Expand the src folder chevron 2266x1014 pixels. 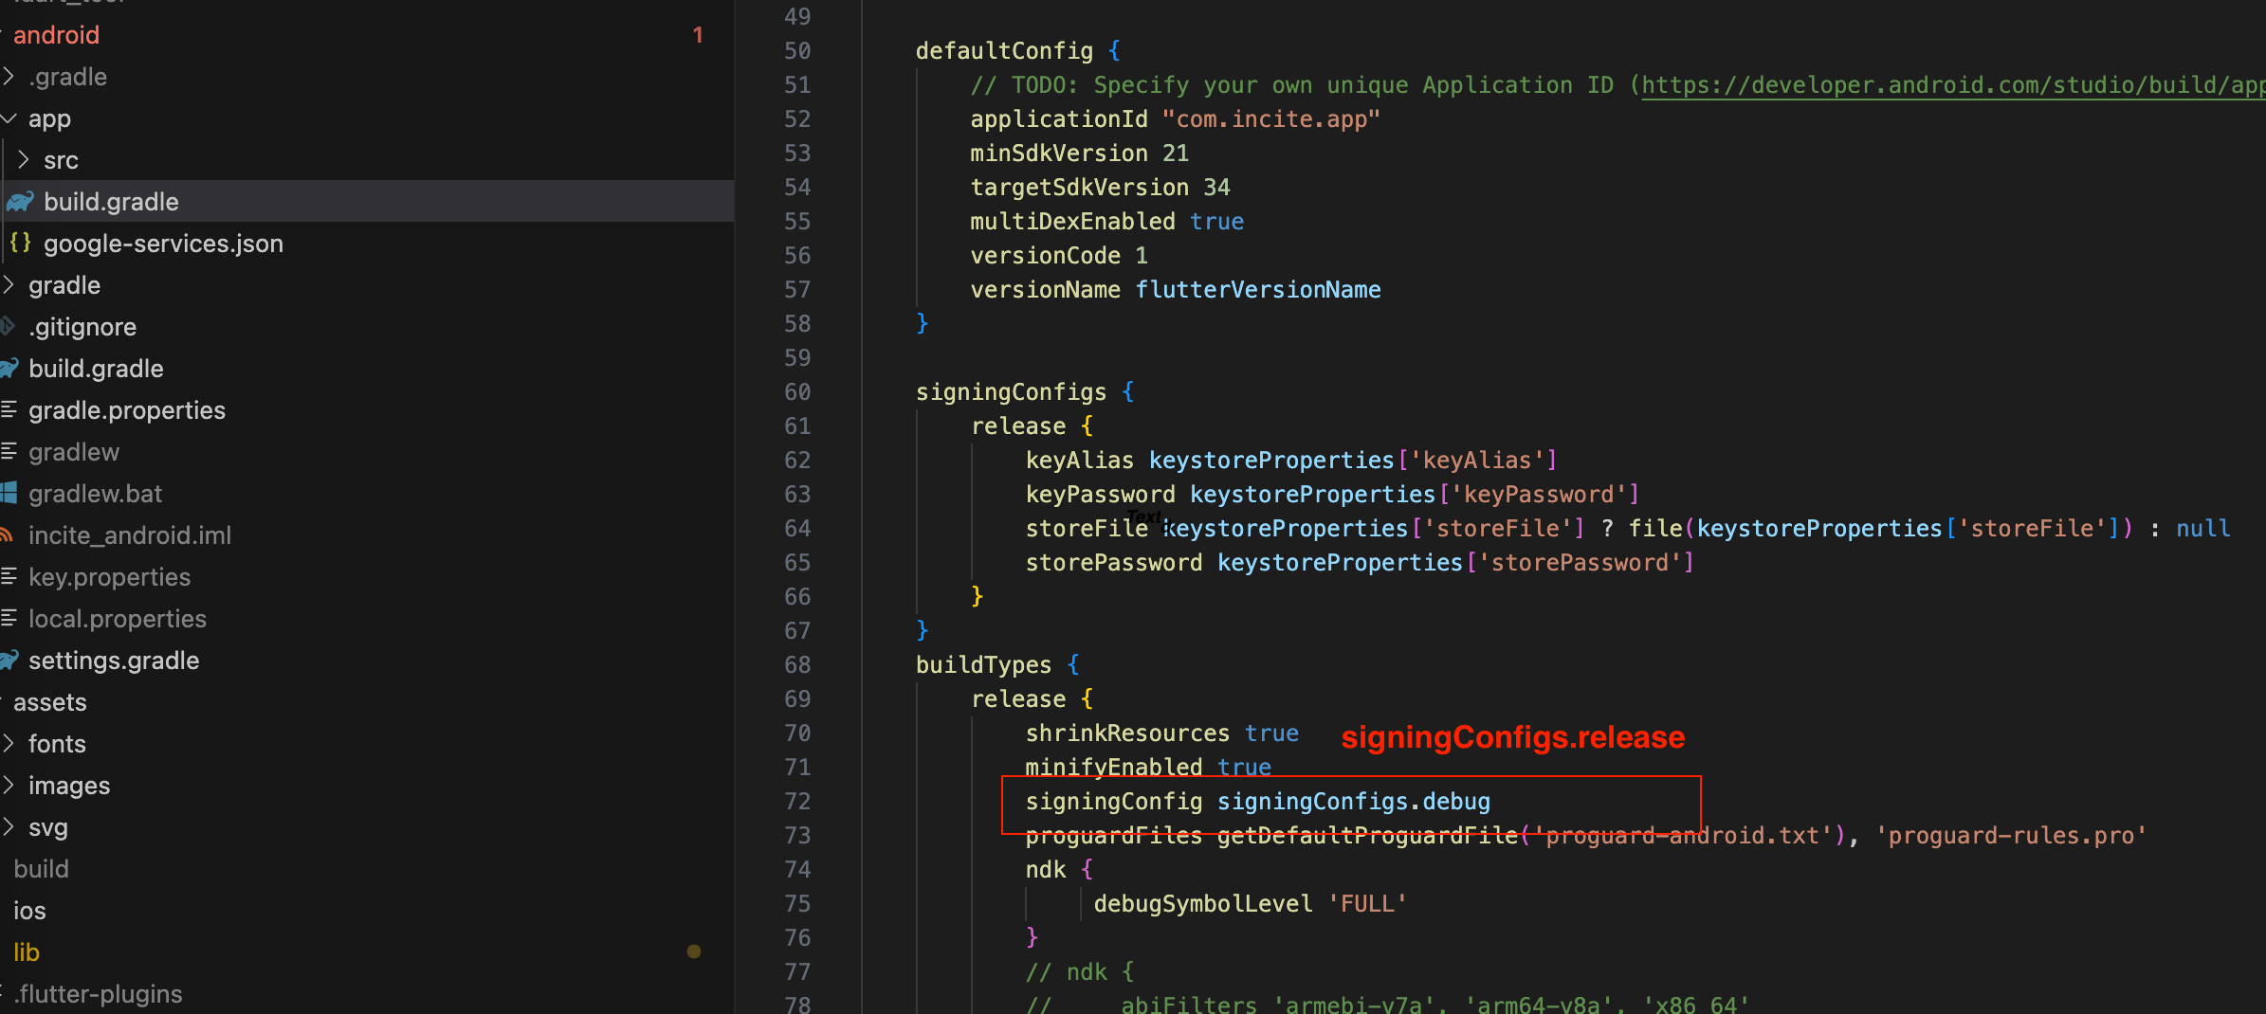24,160
